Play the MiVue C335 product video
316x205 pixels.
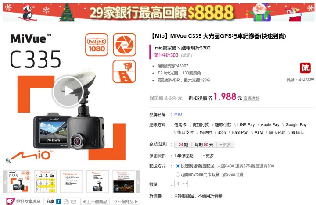tap(68, 92)
